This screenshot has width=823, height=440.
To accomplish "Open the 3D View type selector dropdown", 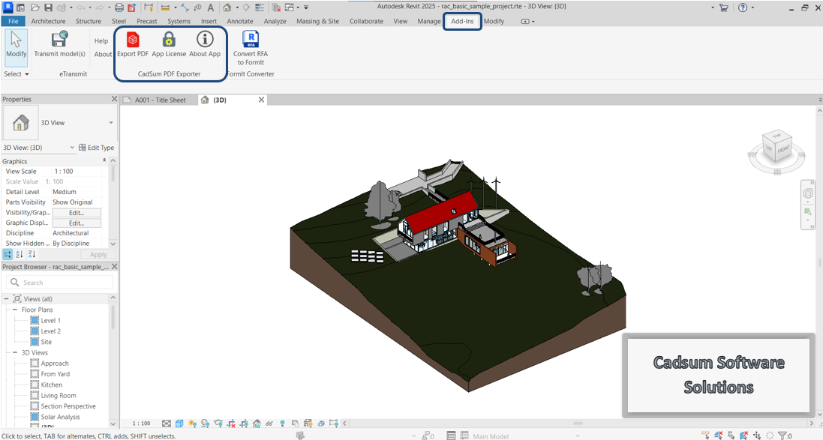I will (x=111, y=123).
